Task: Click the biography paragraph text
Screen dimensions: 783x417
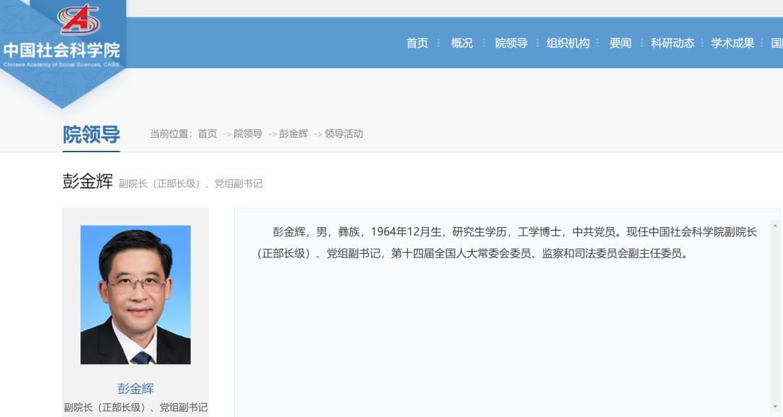Action: click(x=507, y=243)
